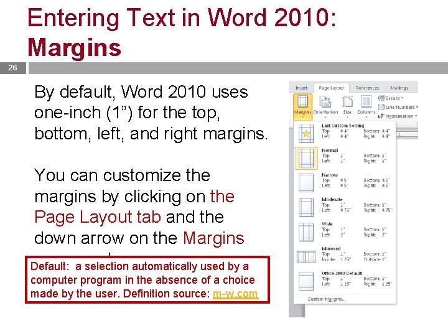
Task: Click the 'Narrow' preset title text
Action: 330,175
